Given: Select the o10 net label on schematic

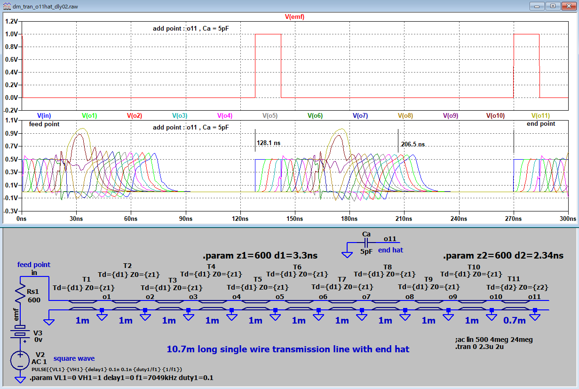Looking at the screenshot, I should (x=496, y=297).
